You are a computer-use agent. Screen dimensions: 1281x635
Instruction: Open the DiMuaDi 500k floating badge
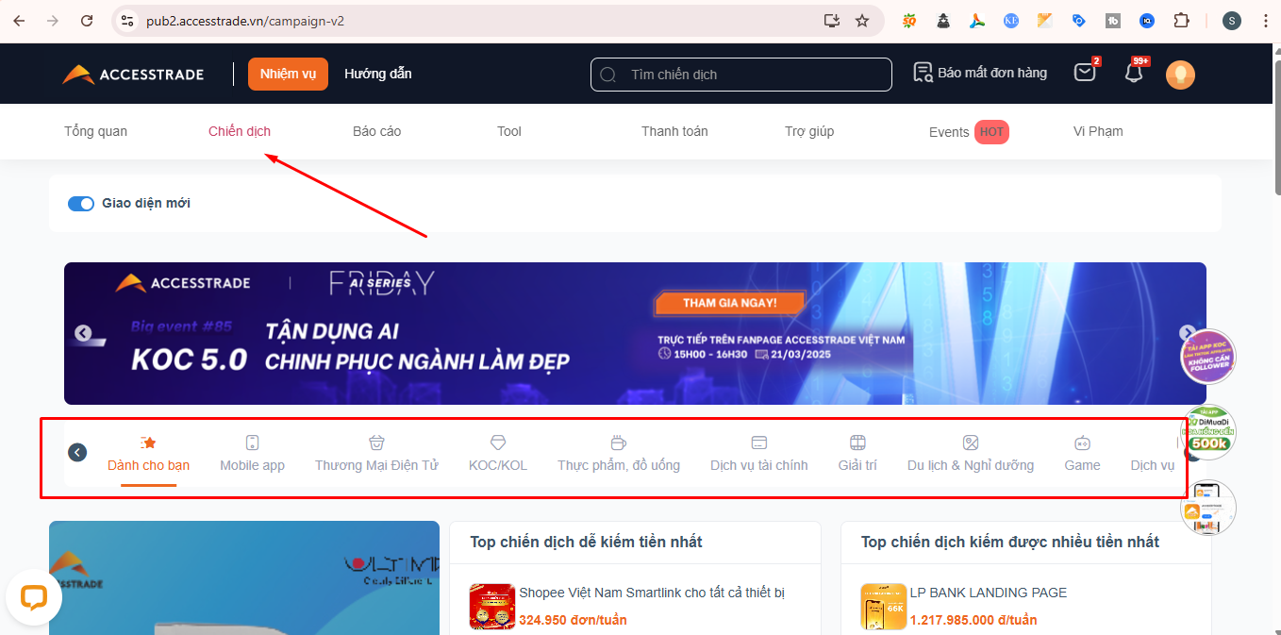click(x=1208, y=433)
